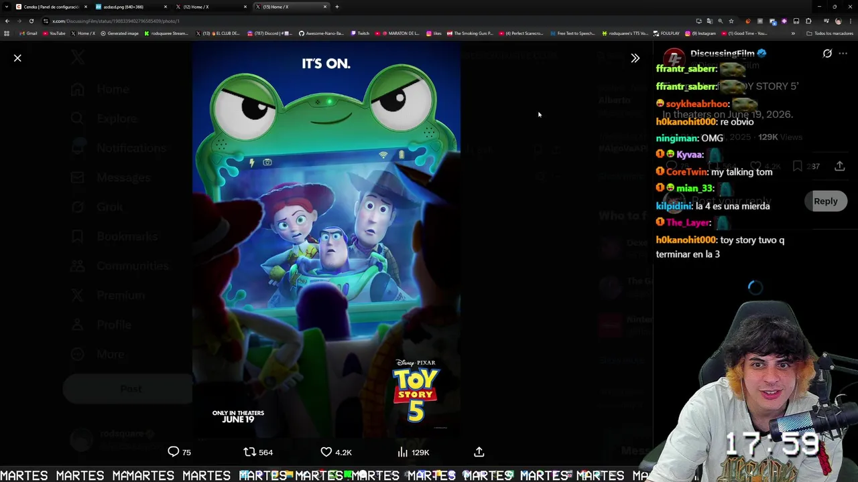Open the rodsquaree Stream bookmark
The height and width of the screenshot is (482, 858).
[x=166, y=33]
